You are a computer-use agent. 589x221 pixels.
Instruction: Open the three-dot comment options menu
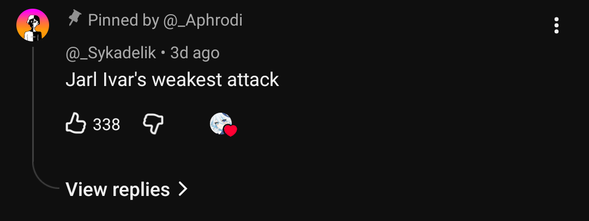[556, 26]
